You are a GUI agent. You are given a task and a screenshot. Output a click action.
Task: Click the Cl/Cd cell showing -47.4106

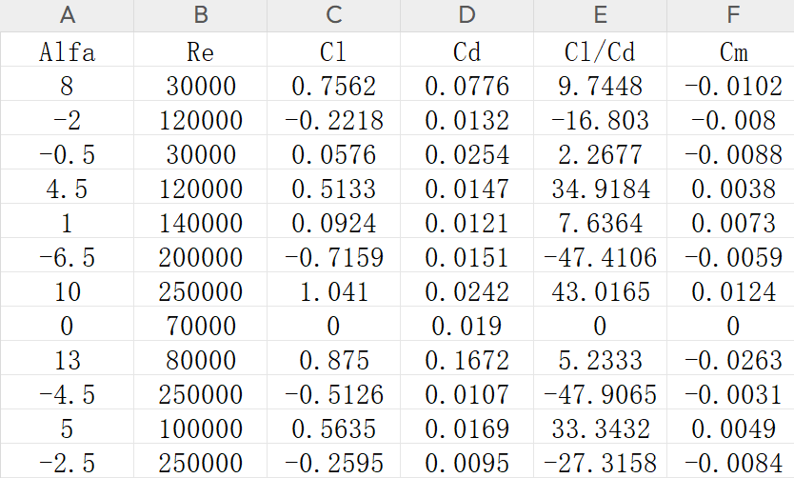[600, 258]
